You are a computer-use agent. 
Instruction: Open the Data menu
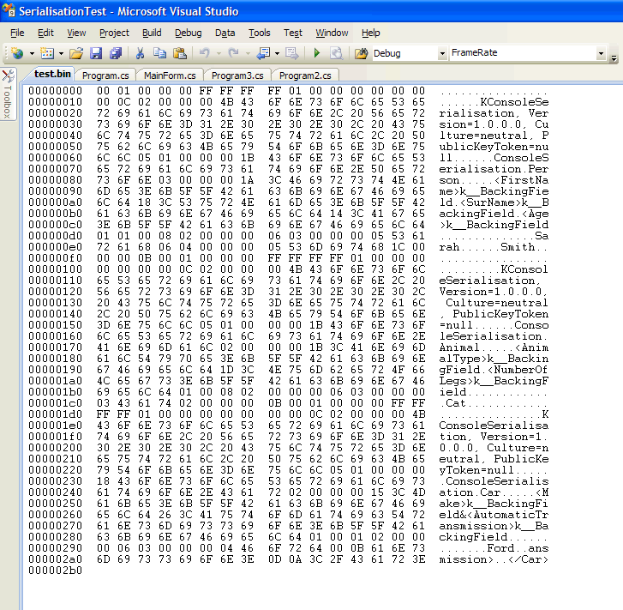click(225, 33)
